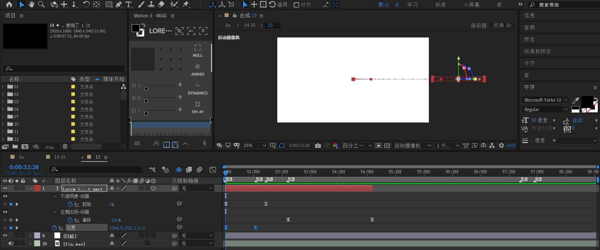Viewport: 600px width, 250px height.
Task: Toggle transparency grid in viewer
Action: coord(387,145)
